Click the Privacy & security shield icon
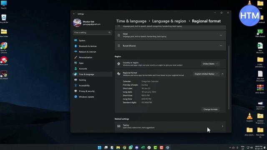The height and width of the screenshot is (150, 267). point(76,91)
